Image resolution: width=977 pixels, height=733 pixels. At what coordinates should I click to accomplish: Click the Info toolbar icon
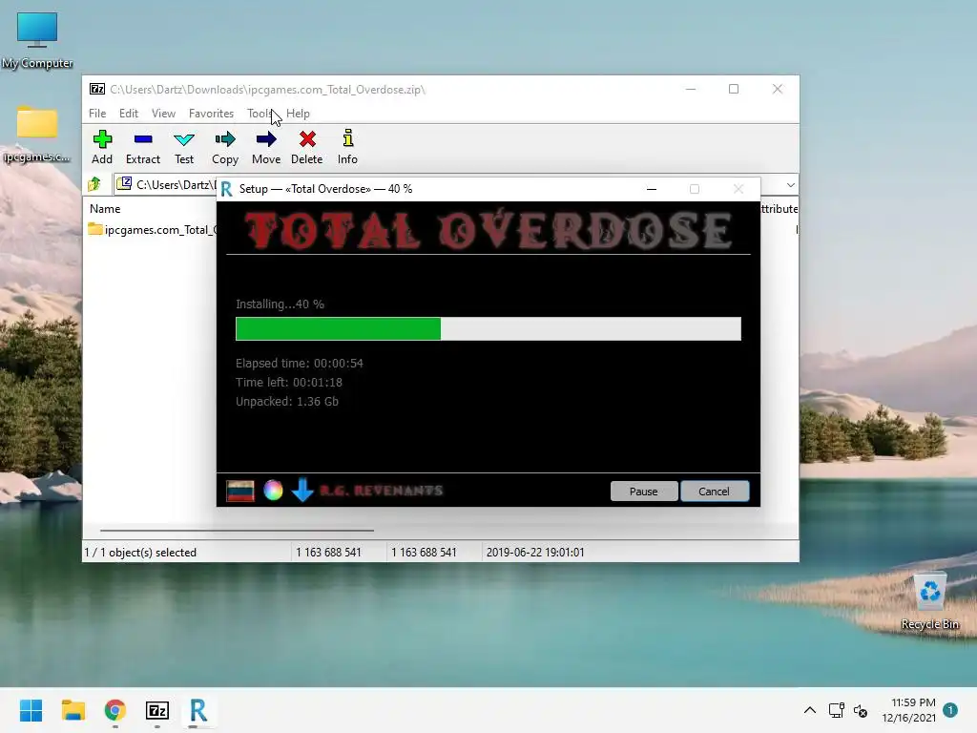pos(347,147)
